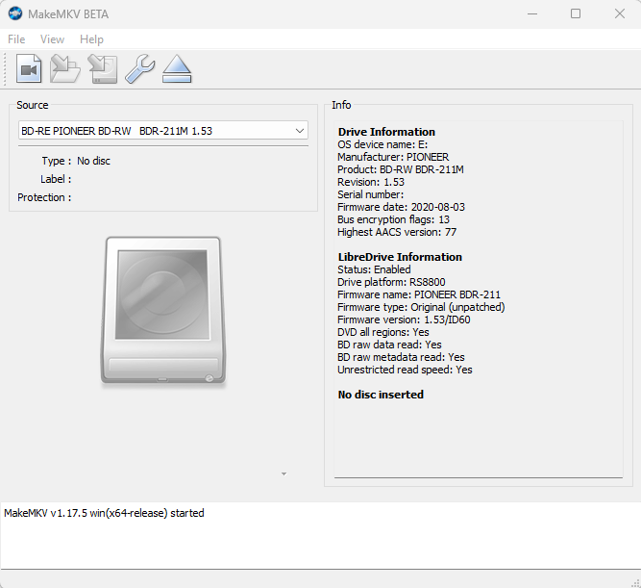Click 'Manufacturer: PIONEER' line

click(x=393, y=157)
